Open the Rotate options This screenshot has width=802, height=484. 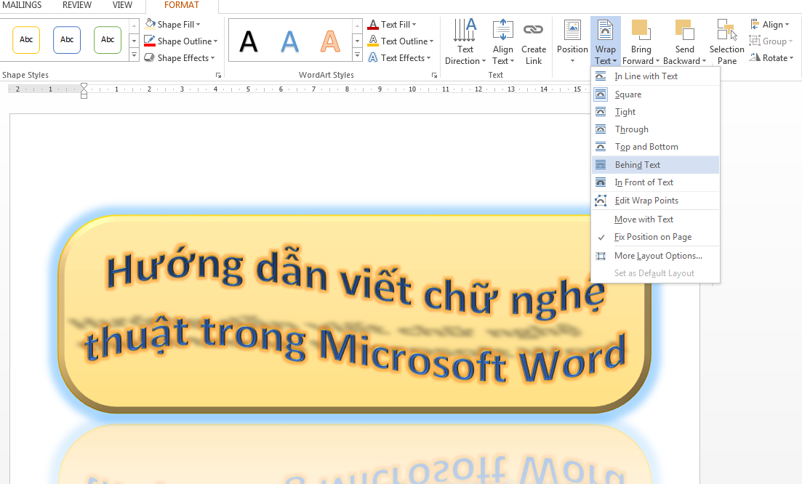tap(772, 57)
